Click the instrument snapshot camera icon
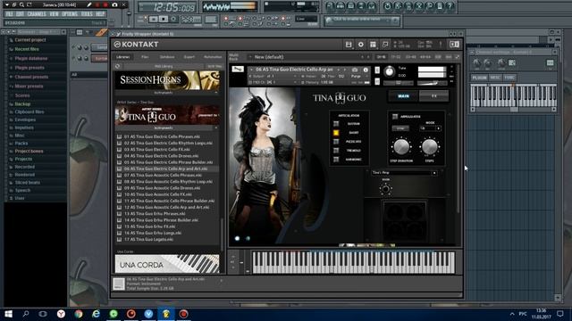 [x=355, y=70]
